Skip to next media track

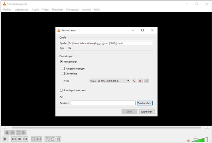25,139
